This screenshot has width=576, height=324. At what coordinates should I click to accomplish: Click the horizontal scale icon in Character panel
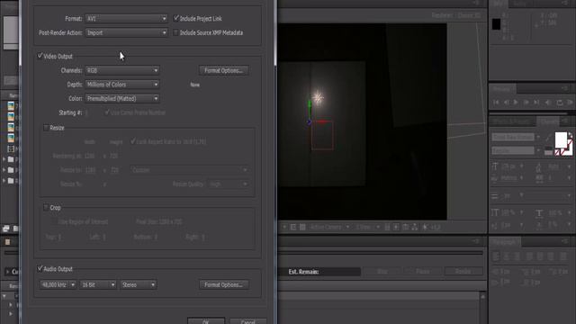(x=539, y=212)
